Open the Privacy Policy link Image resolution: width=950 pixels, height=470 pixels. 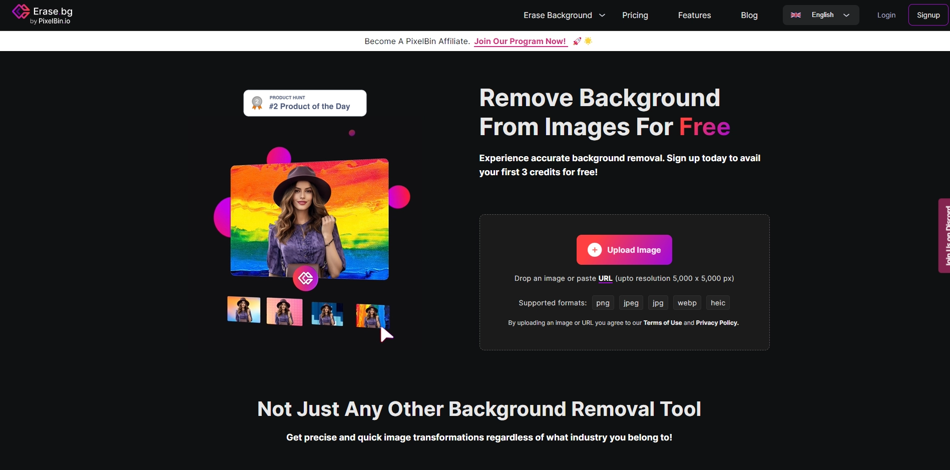(717, 323)
